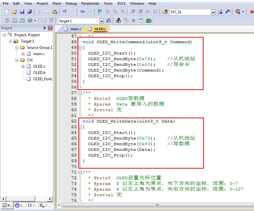Collapse the Project: Project tree node

pos(4,35)
